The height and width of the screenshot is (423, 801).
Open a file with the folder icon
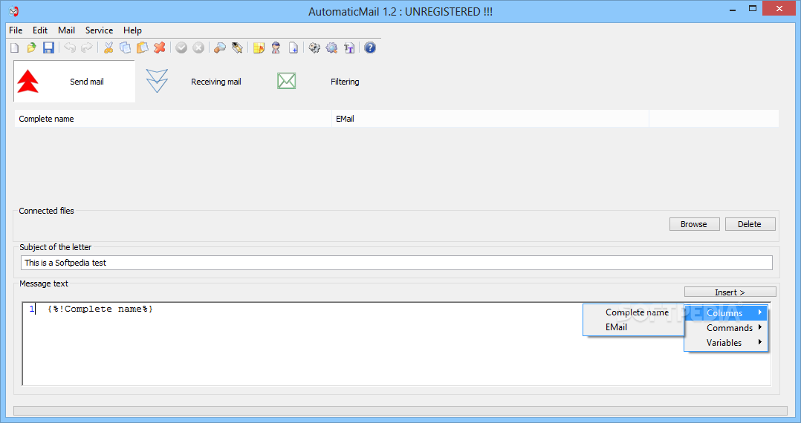[32, 48]
